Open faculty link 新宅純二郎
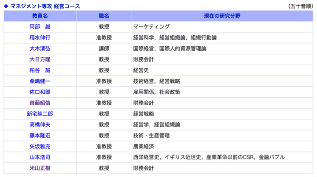This screenshot has width=317, height=177. 40,114
